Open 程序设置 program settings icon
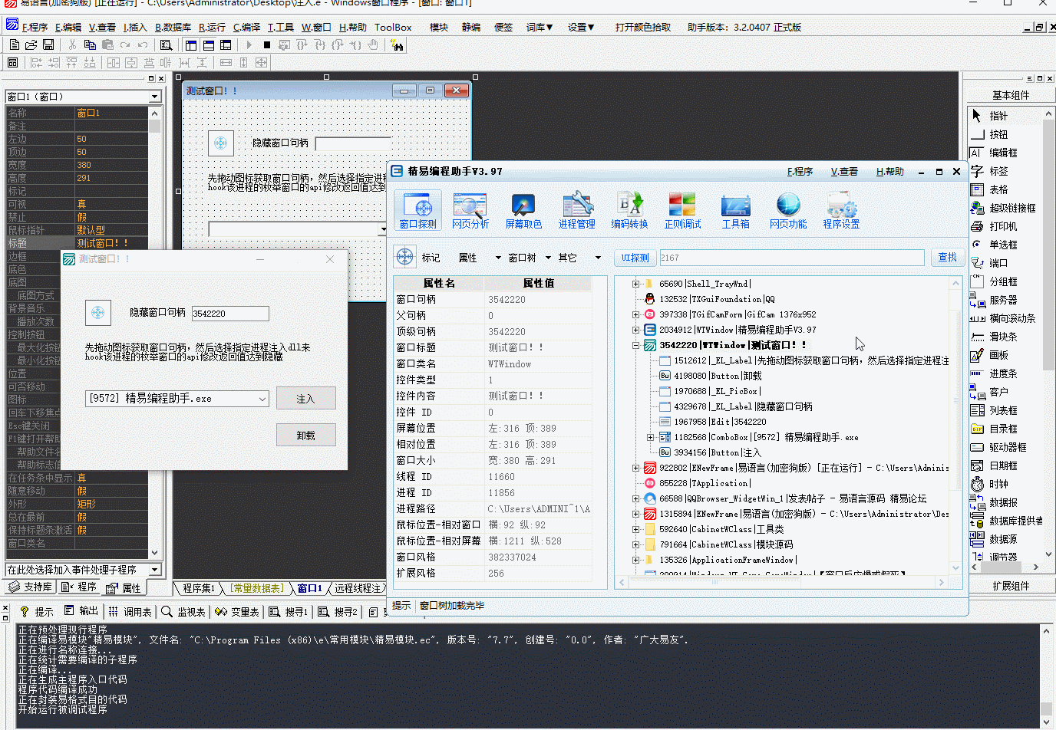The width and height of the screenshot is (1056, 730). (841, 210)
